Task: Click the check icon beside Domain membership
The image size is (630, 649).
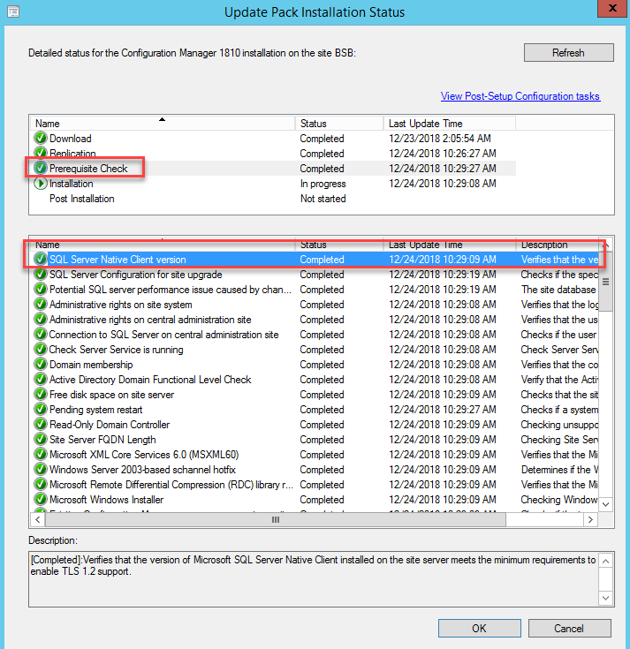Action: (x=40, y=365)
